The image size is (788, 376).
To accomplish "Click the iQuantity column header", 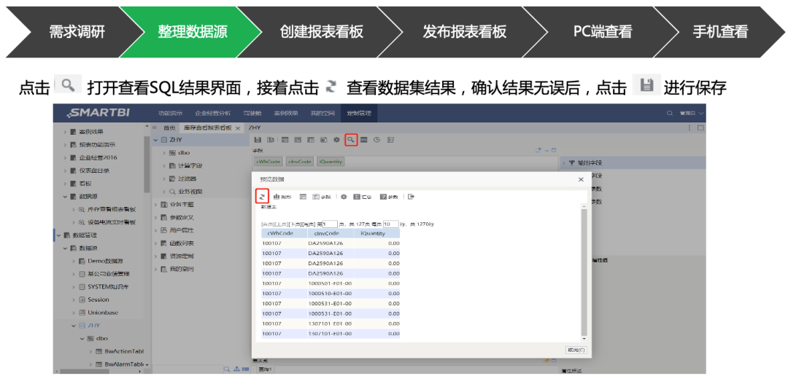I will click(377, 233).
